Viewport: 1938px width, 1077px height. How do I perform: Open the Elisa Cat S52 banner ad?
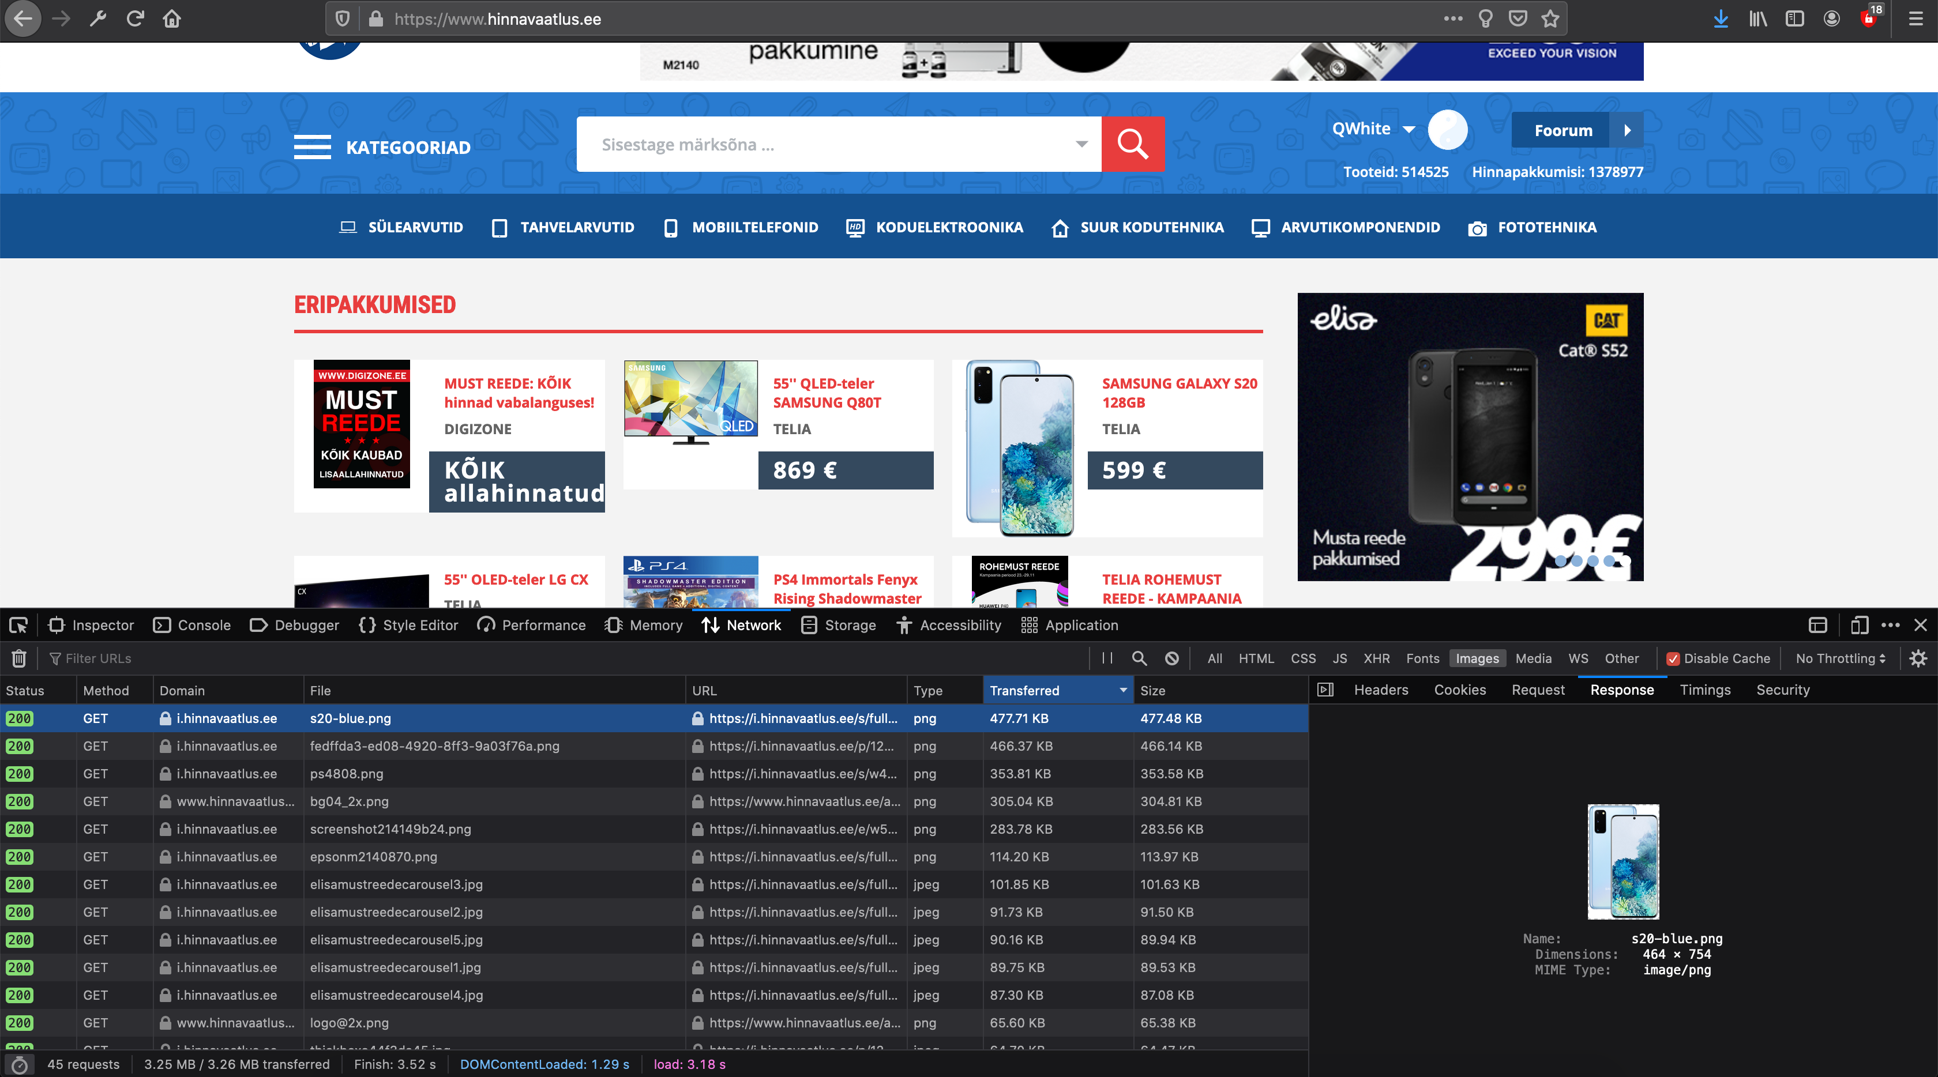(1470, 437)
